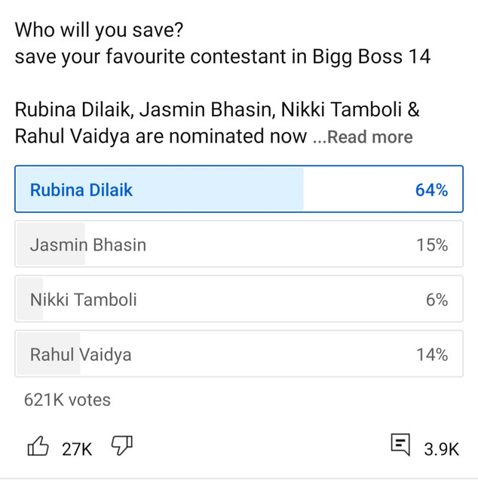Click the thumbs-down dislike icon
The image size is (478, 483).
pos(121,447)
